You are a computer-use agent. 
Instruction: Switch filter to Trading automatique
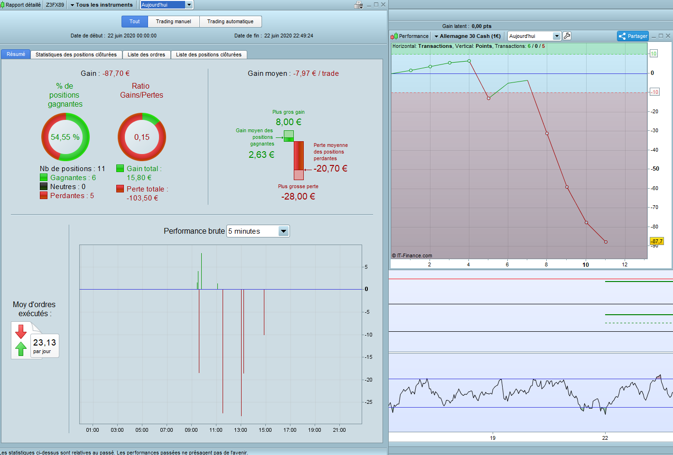pyautogui.click(x=230, y=21)
